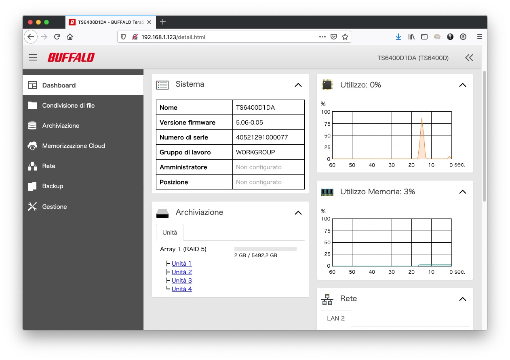Toggle the browser sidebar view
The width and height of the screenshot is (510, 360).
click(x=424, y=37)
